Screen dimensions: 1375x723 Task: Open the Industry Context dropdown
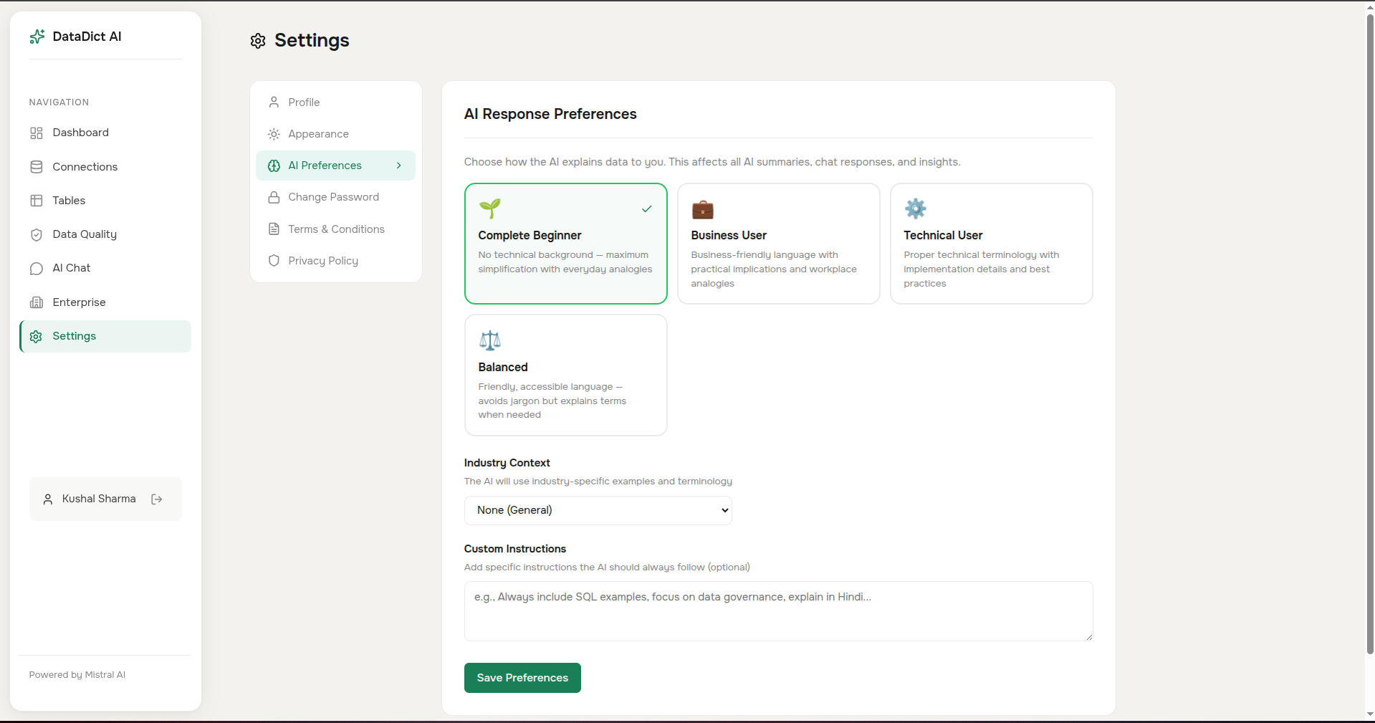click(598, 510)
